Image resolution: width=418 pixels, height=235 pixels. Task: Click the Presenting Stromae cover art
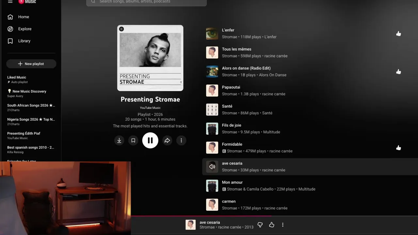pyautogui.click(x=150, y=58)
